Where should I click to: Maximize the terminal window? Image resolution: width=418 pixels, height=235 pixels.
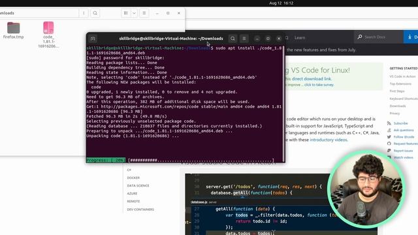(268, 39)
